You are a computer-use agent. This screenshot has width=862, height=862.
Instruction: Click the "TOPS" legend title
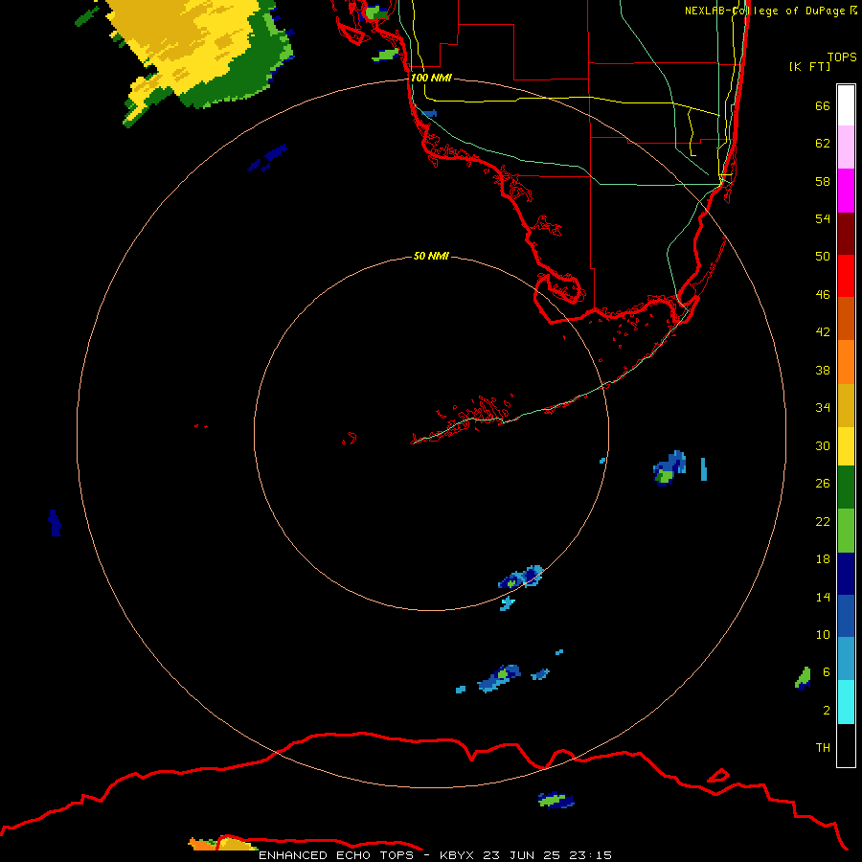pyautogui.click(x=842, y=57)
